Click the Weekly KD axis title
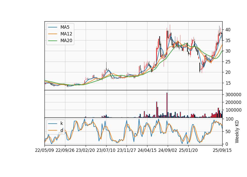The image size is (247, 177). click(237, 132)
